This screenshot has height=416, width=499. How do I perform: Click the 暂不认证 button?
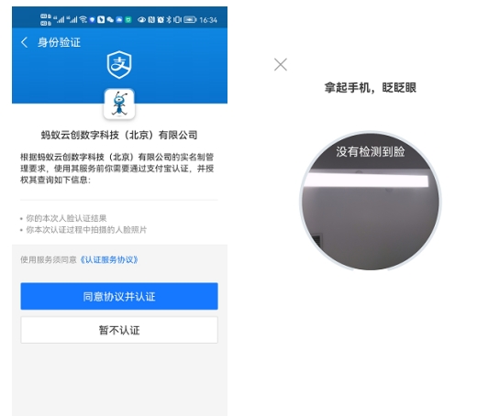click(119, 330)
